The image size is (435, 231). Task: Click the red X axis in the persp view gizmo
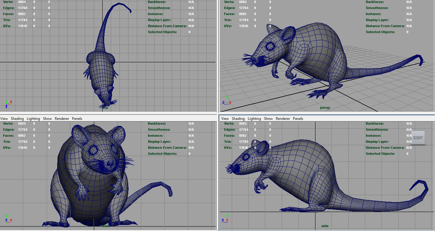click(230, 102)
